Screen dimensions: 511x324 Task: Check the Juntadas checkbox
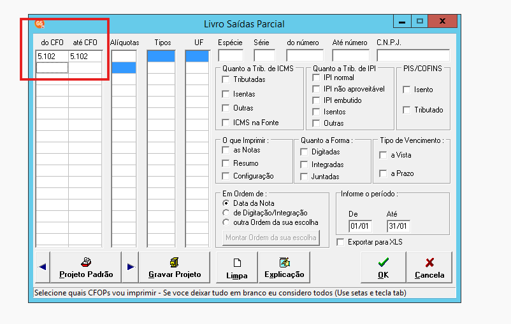pos(304,177)
